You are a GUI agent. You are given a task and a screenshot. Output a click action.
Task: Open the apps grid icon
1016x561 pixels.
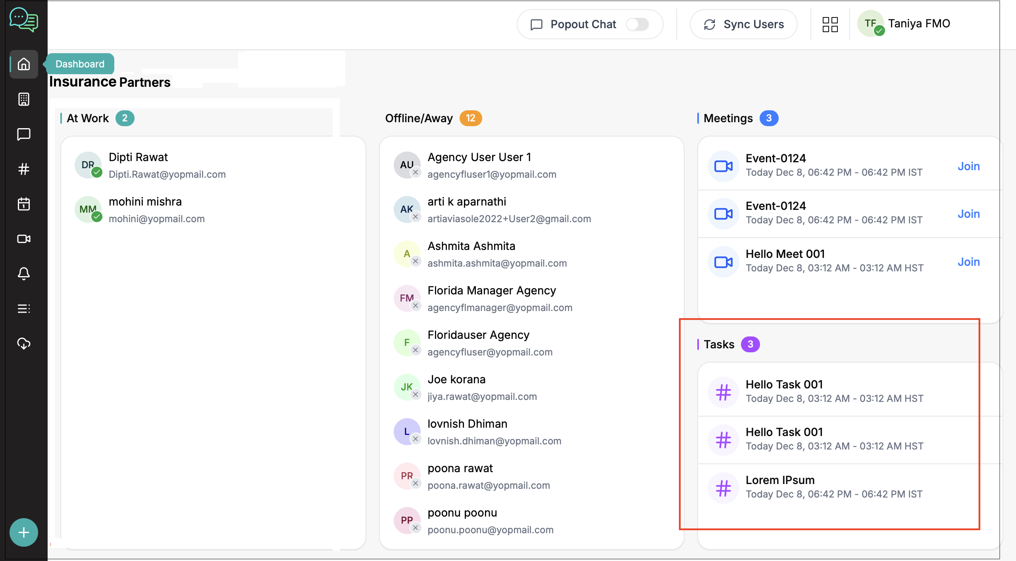(x=830, y=24)
